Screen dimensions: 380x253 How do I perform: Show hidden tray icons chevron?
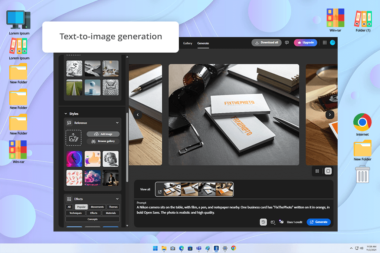[x=351, y=248]
